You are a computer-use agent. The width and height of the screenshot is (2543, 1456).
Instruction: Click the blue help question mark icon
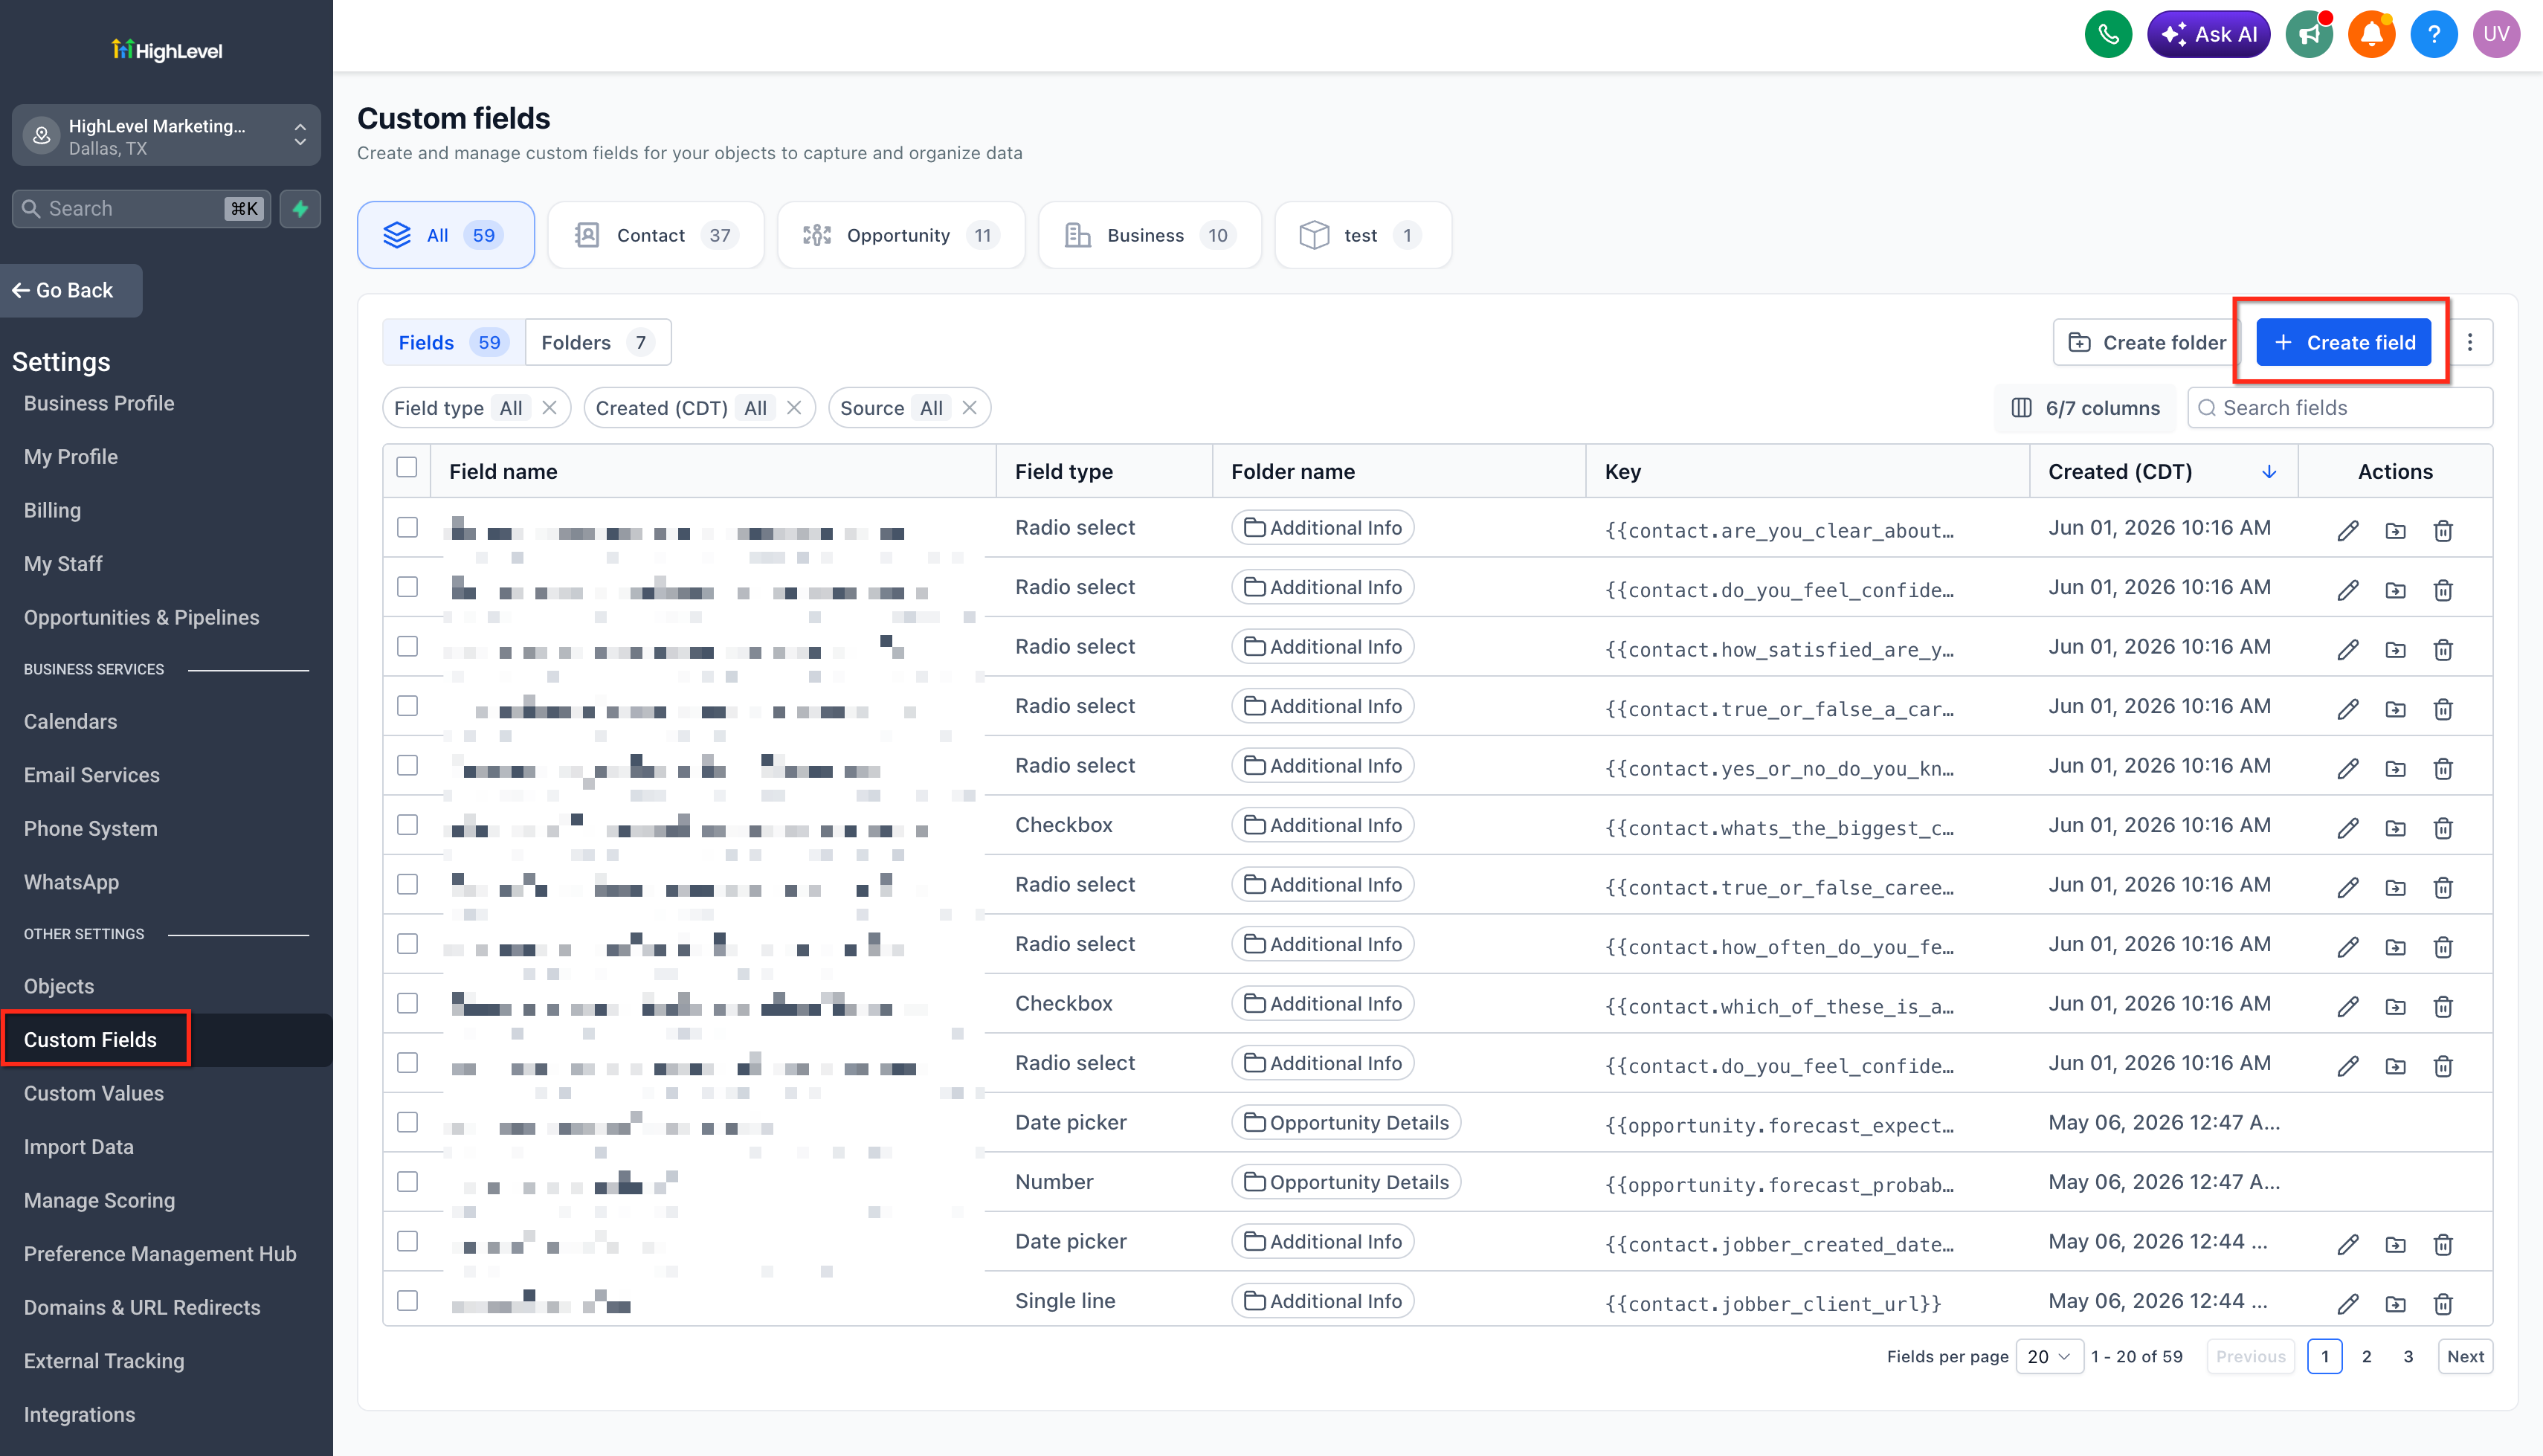pyautogui.click(x=2434, y=34)
